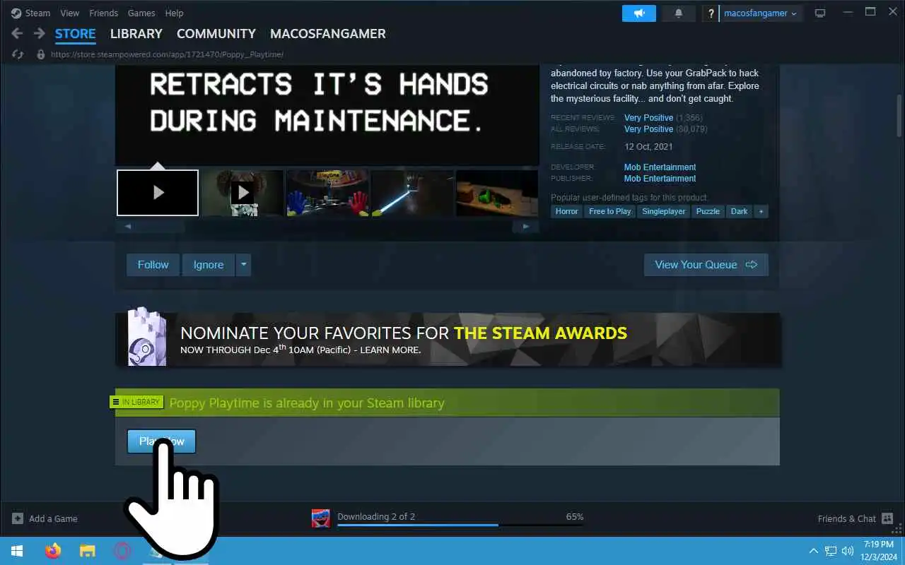Open the Steam menu
Image resolution: width=905 pixels, height=565 pixels.
click(38, 13)
